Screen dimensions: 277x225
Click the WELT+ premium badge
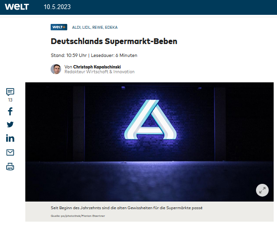59,27
